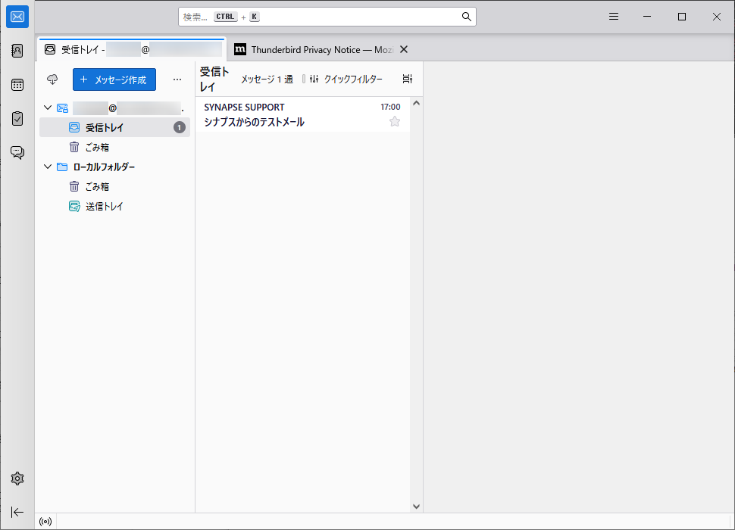Collapse the email account folder tree
This screenshot has height=530, width=735.
[x=48, y=108]
